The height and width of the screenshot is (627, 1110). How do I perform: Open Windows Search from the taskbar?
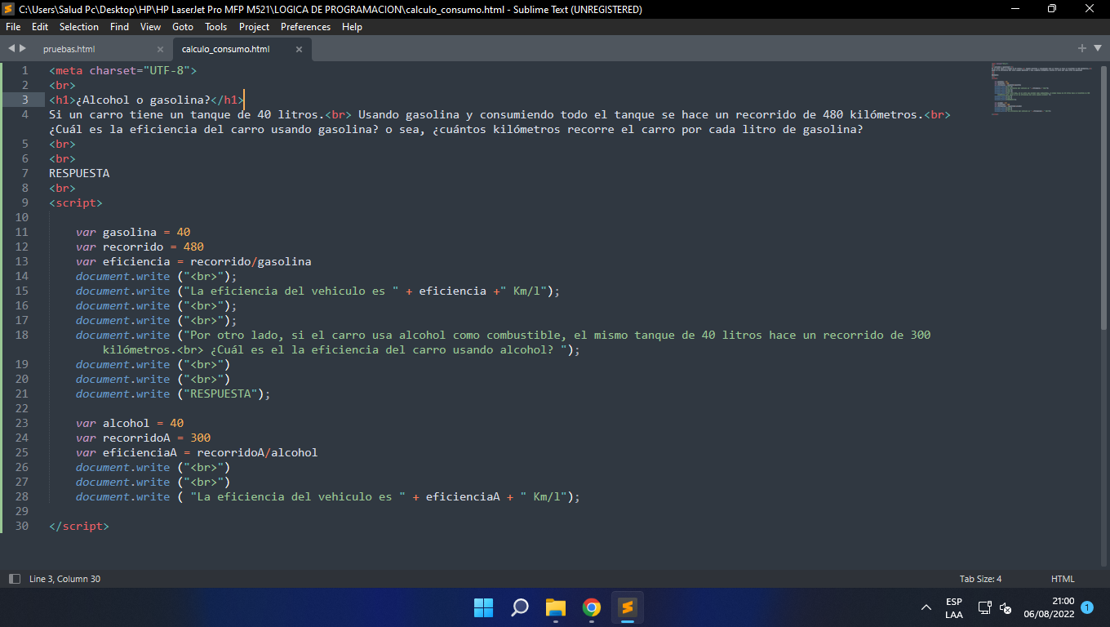pos(520,607)
